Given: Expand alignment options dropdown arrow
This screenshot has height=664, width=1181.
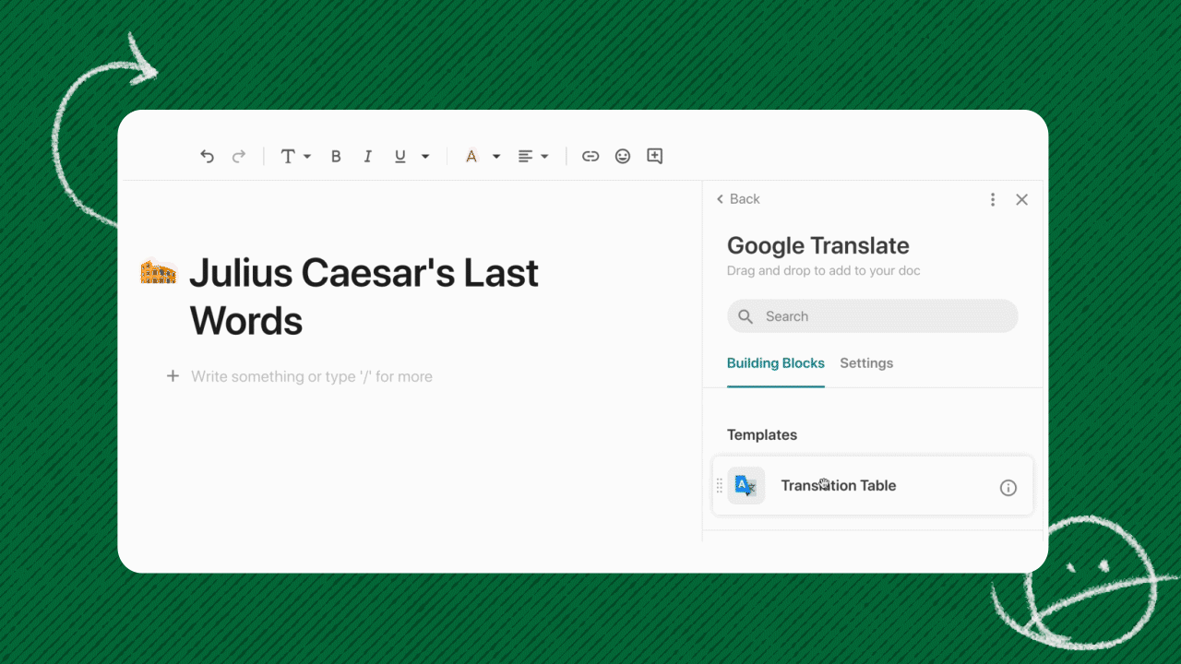Looking at the screenshot, I should 544,157.
